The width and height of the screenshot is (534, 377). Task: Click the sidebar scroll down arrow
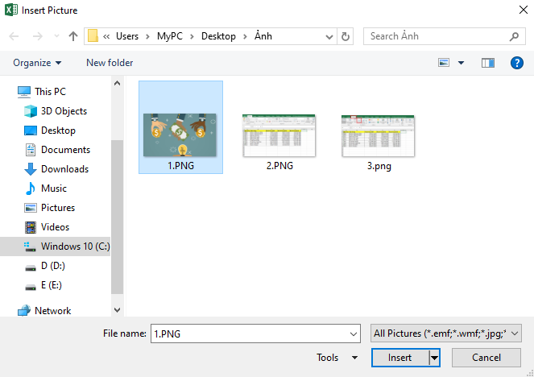pyautogui.click(x=117, y=310)
